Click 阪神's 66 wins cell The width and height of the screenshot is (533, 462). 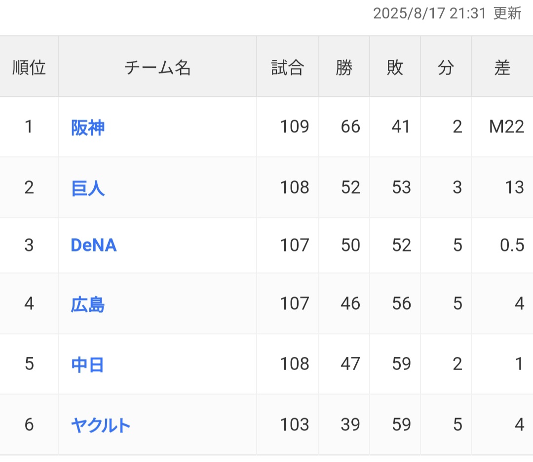(350, 127)
